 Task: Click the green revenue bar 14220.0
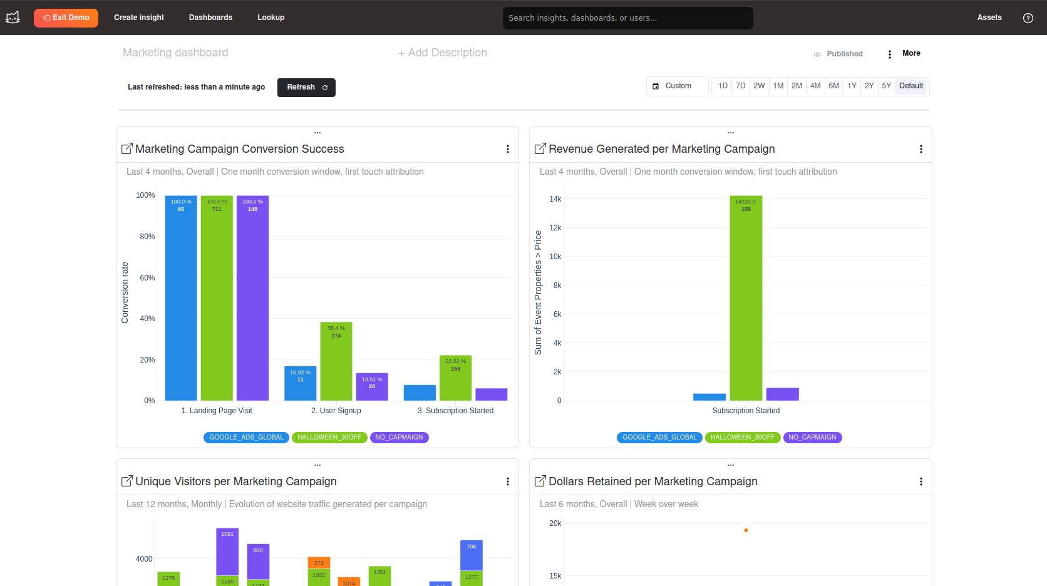click(x=746, y=298)
